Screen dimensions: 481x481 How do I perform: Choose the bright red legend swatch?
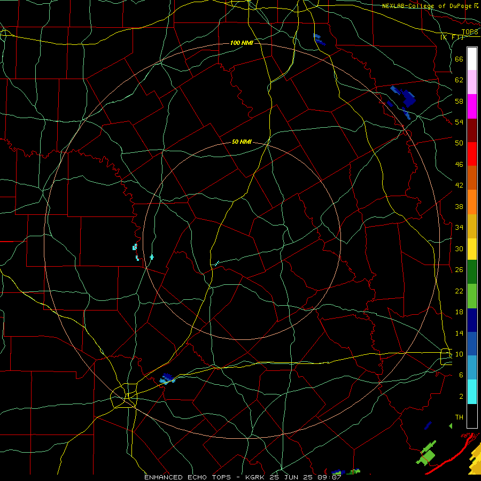[472, 154]
